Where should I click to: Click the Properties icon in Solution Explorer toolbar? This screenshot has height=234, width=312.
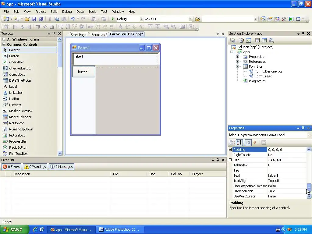click(x=233, y=41)
